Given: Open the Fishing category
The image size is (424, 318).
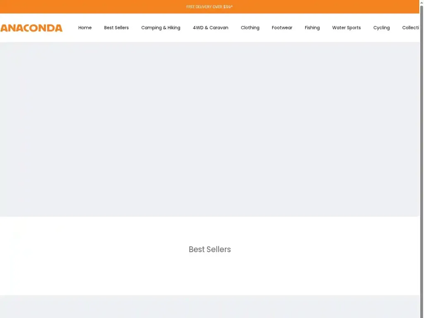Looking at the screenshot, I should (x=312, y=28).
